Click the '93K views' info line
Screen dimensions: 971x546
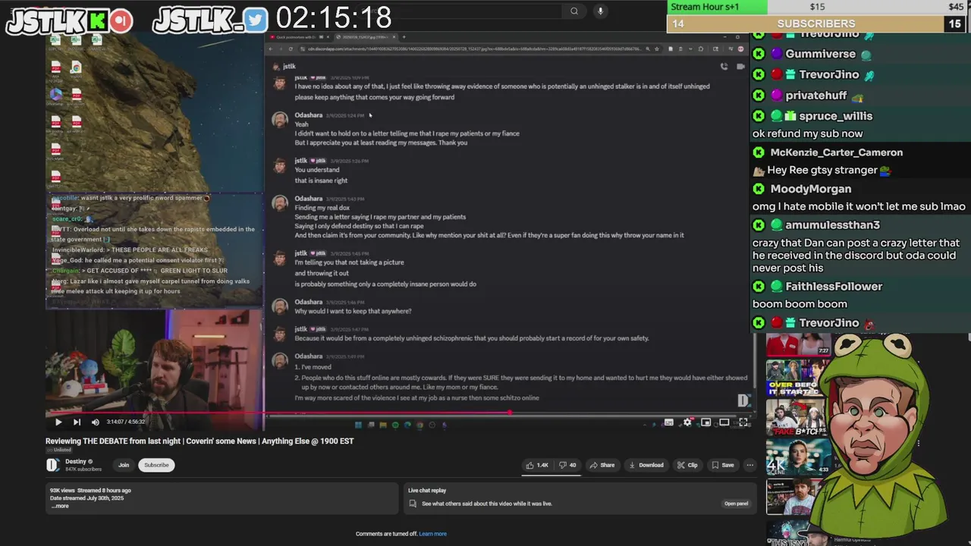tap(90, 491)
